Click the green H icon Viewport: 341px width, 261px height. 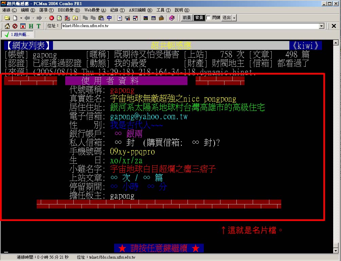pos(31,26)
